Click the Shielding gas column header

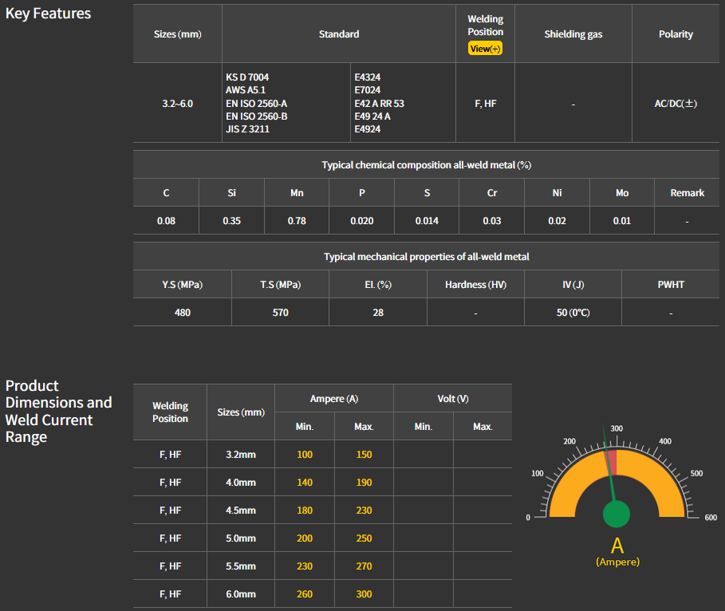(573, 34)
